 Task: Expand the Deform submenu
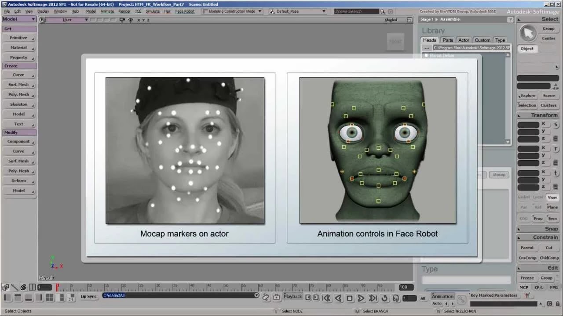[x=19, y=181]
